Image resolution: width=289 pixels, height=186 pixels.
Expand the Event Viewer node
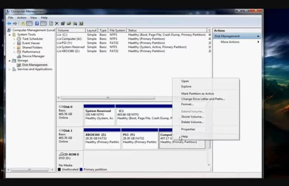click(14, 43)
